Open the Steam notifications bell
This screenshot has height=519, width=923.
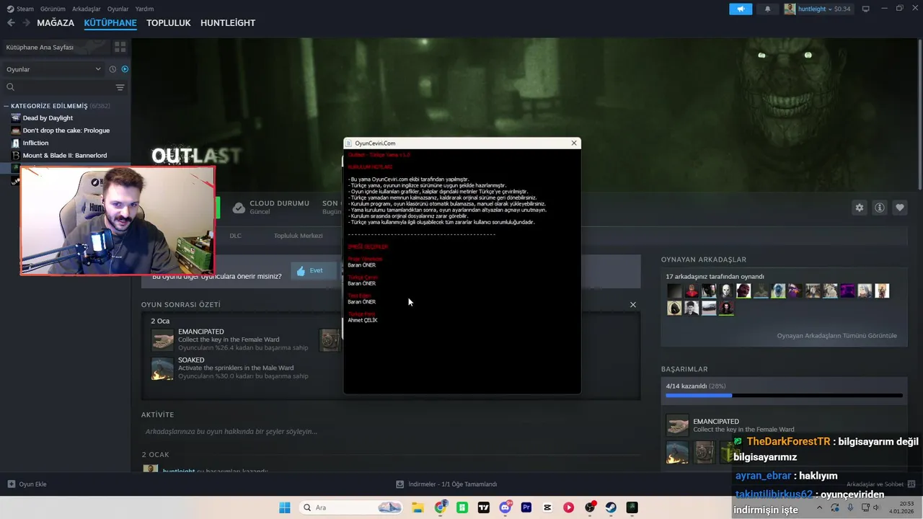click(x=767, y=9)
